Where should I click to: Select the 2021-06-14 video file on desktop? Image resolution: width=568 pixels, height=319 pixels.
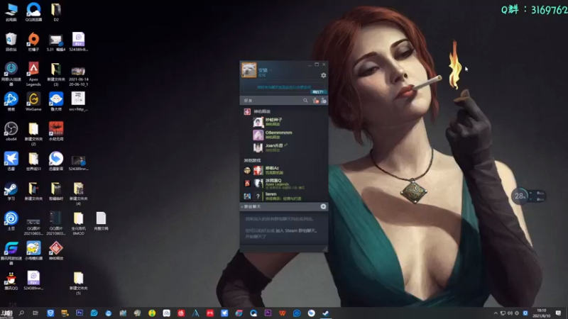pyautogui.click(x=78, y=76)
